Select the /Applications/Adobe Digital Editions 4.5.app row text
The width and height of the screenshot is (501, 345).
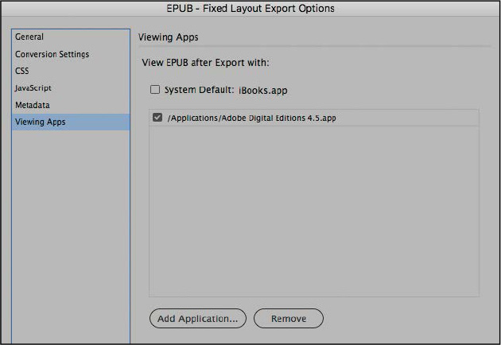pyautogui.click(x=252, y=118)
